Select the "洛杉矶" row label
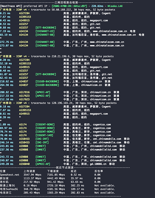 [4, 182]
